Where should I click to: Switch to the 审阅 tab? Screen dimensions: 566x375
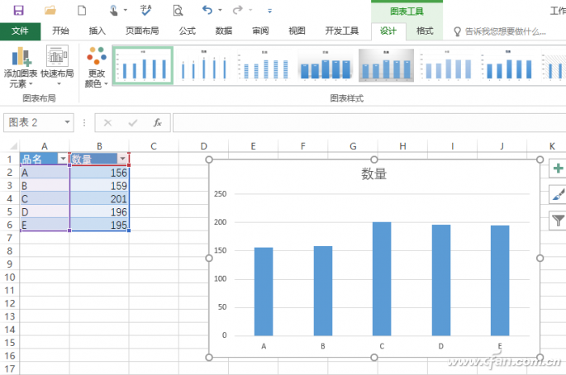pos(260,31)
